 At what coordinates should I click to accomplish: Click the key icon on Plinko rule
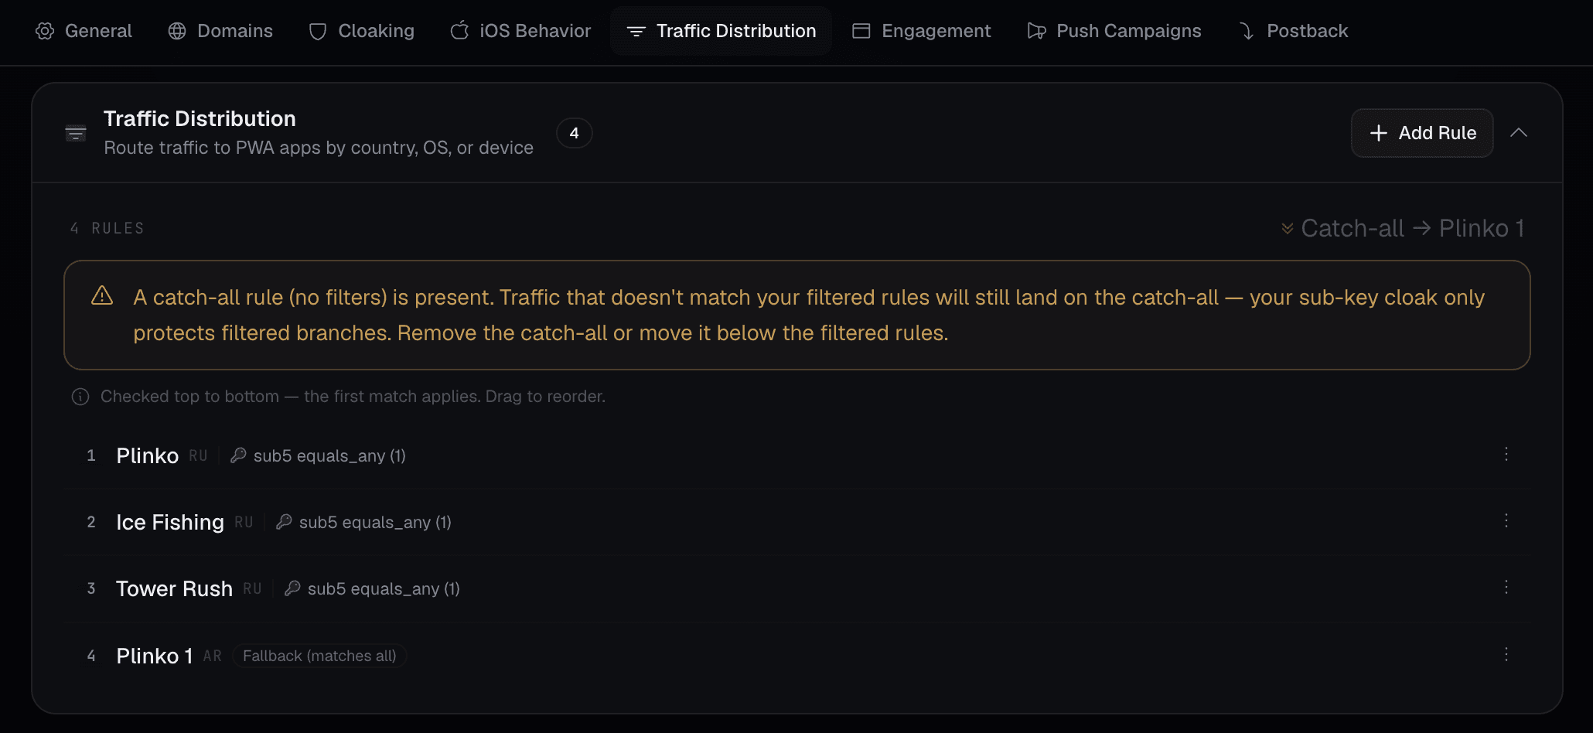click(238, 455)
